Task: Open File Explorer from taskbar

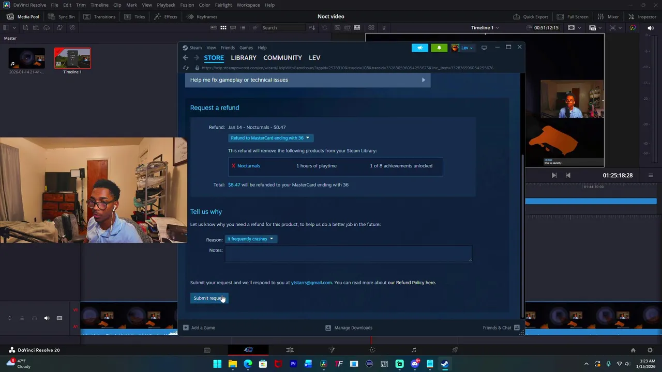Action: [x=233, y=364]
